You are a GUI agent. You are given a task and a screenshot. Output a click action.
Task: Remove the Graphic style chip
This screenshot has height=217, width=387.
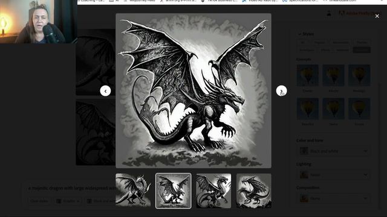78,201
